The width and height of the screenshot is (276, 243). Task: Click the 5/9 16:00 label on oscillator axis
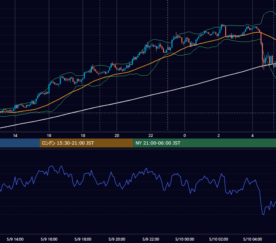(x=49, y=239)
